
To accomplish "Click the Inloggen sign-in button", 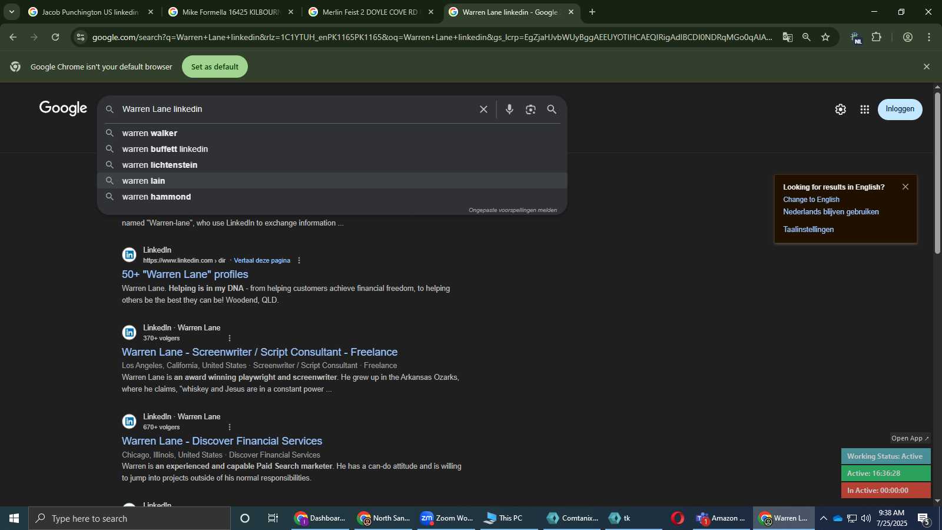I will [x=900, y=109].
